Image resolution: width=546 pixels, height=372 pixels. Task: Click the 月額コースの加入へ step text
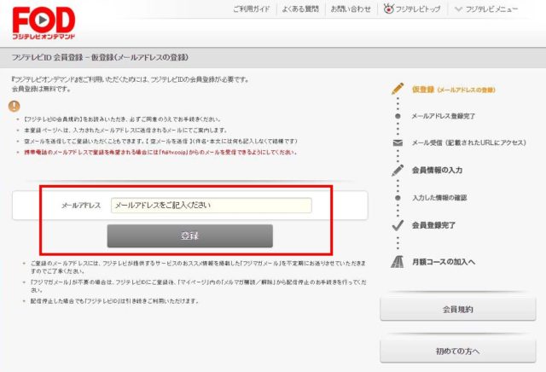pos(444,262)
